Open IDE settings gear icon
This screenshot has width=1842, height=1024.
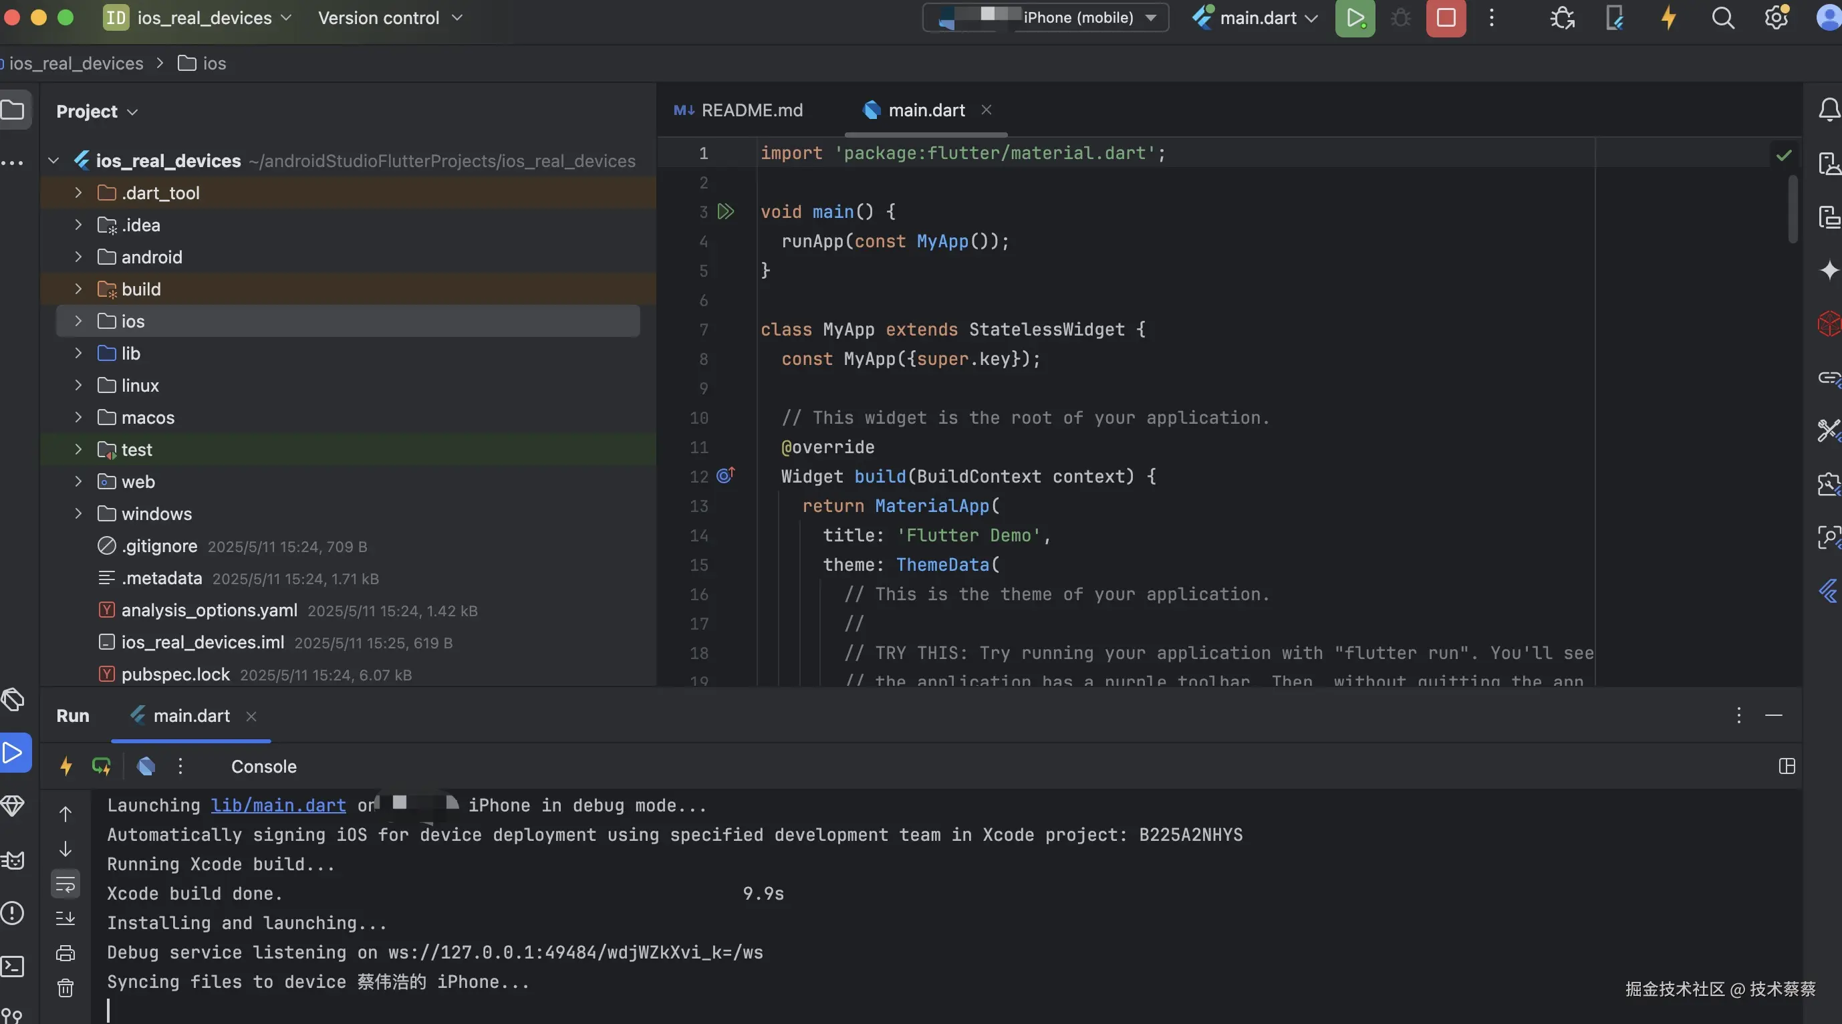1776,18
